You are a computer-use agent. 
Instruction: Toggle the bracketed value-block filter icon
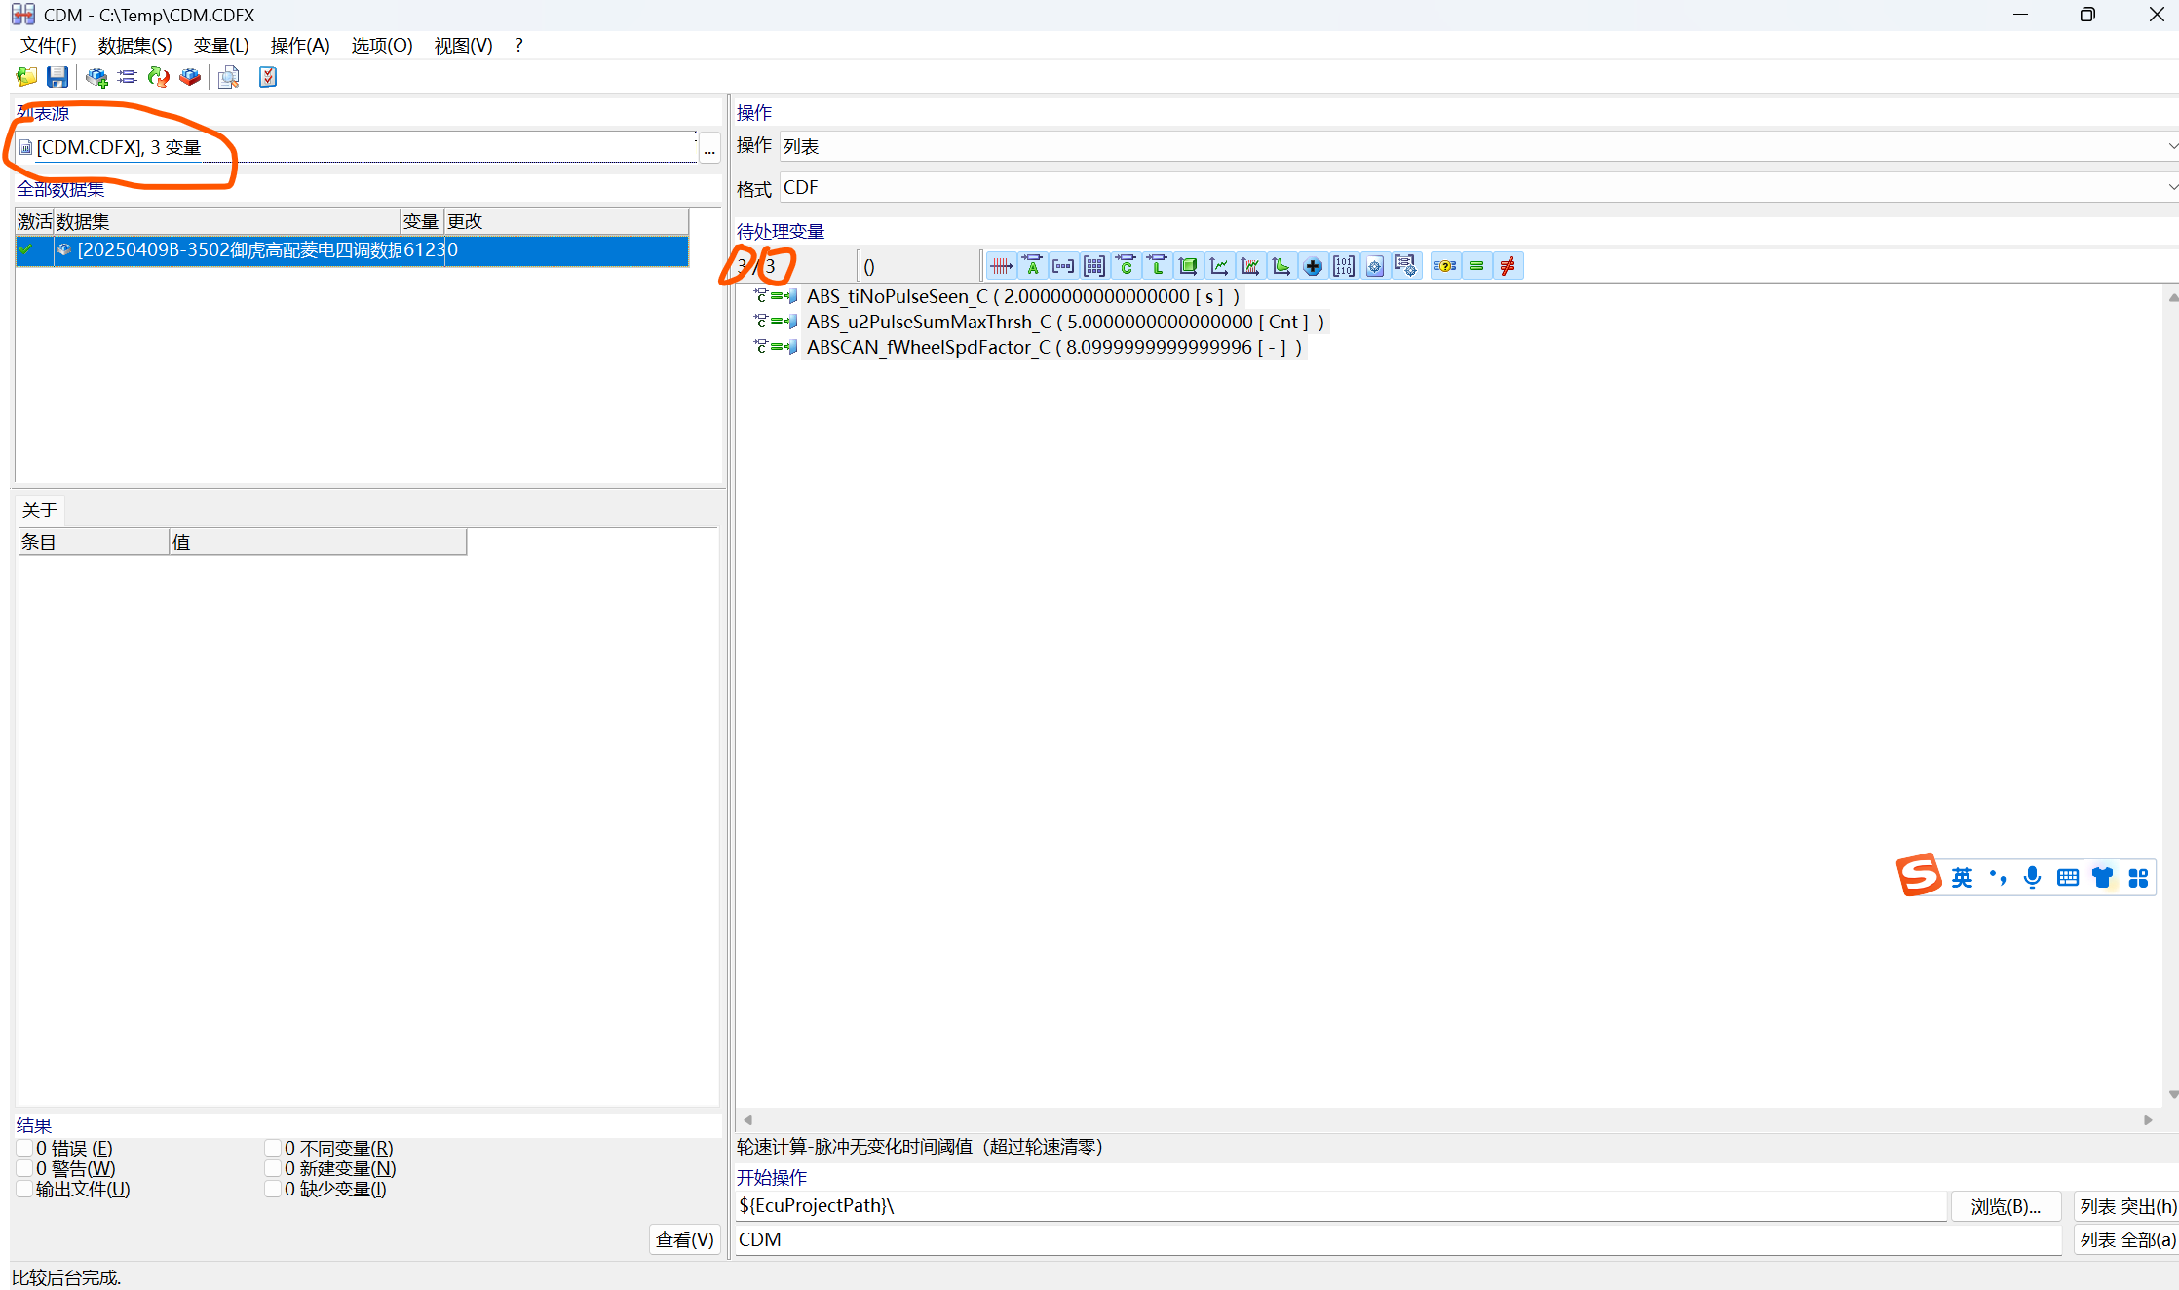pos(1063,266)
